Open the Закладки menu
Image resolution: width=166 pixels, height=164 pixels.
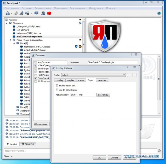coord(27,8)
